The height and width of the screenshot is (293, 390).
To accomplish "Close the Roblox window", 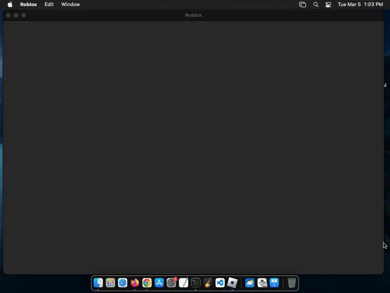I will 8,15.
